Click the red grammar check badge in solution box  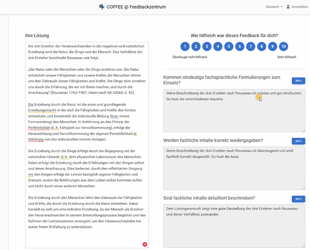[145, 245]
